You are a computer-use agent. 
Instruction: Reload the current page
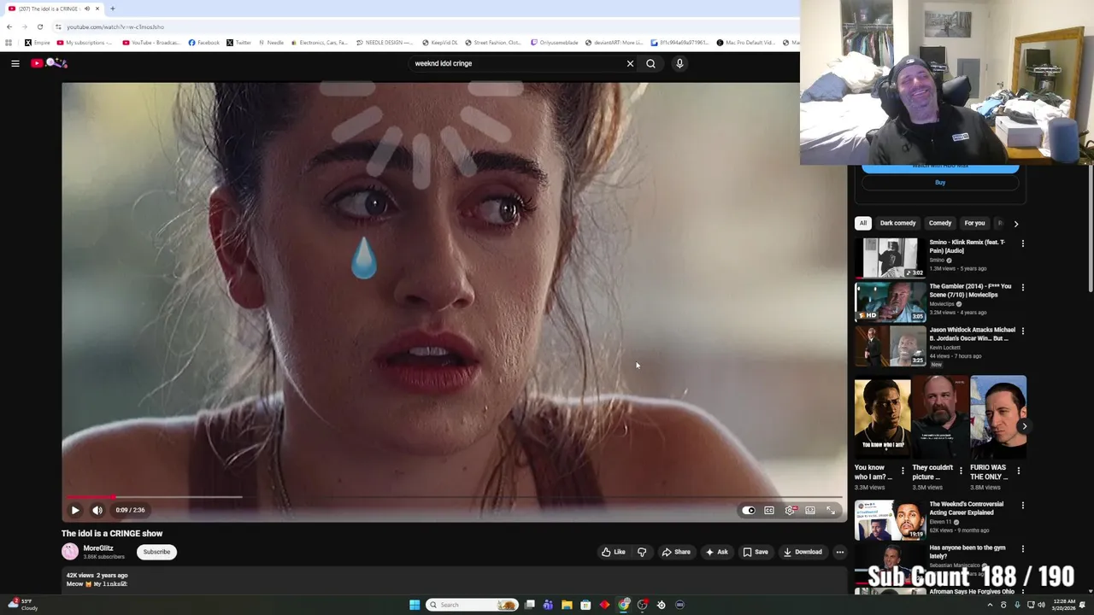[x=39, y=26]
